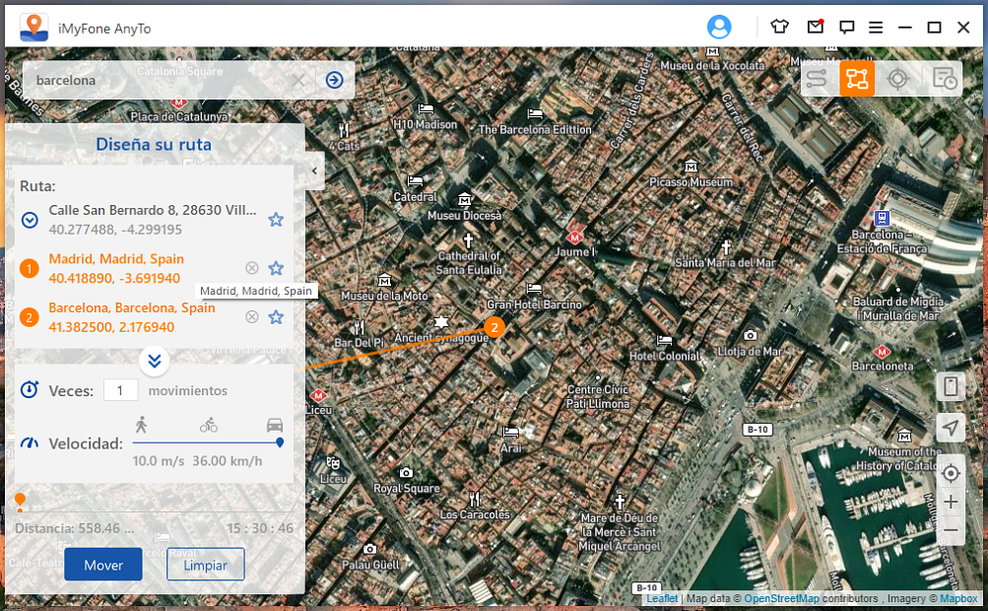Click the Palau Güell camera icon
The width and height of the screenshot is (988, 611).
click(369, 549)
